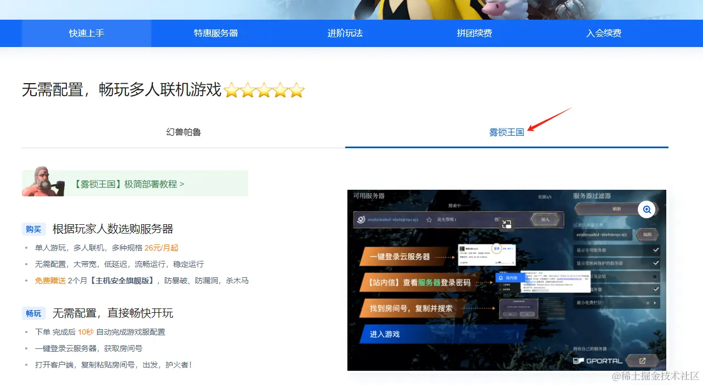Click the server name filter field enshrouded-t6eh9rnyc4j2
This screenshot has width=703, height=385.
pos(604,235)
